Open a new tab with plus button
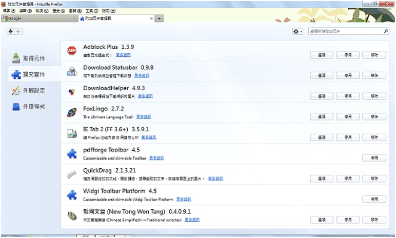396x238 pixels. (x=159, y=18)
